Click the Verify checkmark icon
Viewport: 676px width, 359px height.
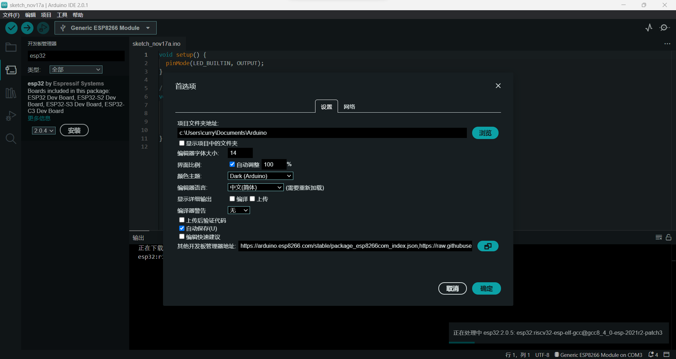click(x=12, y=28)
